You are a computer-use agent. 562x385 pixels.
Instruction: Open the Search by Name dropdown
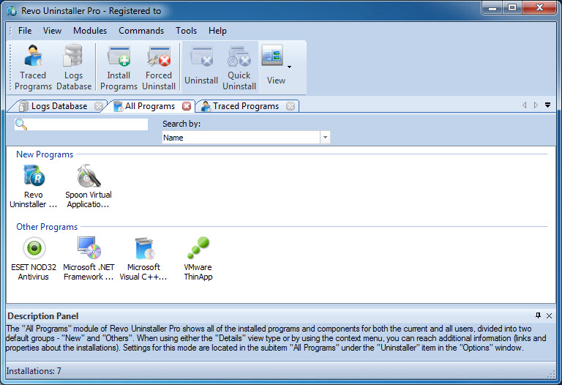325,138
